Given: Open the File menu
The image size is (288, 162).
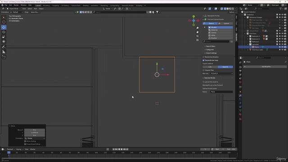Looking at the screenshot, I should tap(6, 5).
